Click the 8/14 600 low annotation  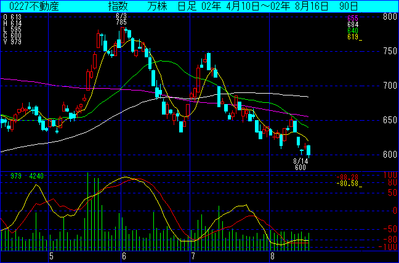pos(300,164)
